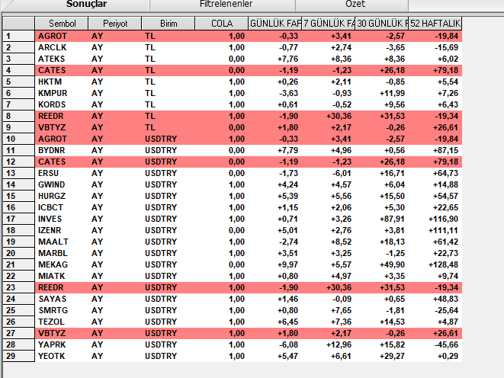Click the -45,66 value for YAPRK
This screenshot has width=504, height=378.
[447, 344]
